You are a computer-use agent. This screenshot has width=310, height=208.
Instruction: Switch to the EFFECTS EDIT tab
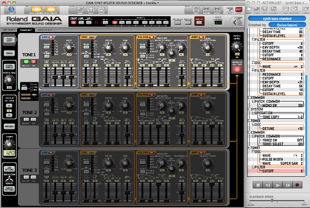pos(45,30)
